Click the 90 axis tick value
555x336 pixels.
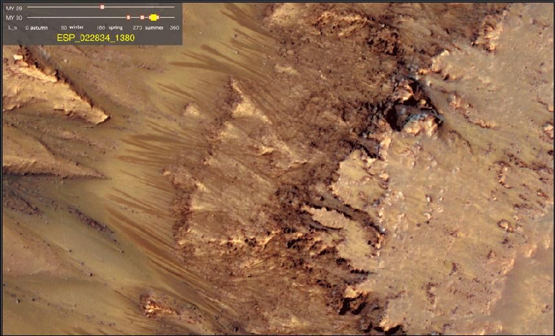tap(63, 28)
